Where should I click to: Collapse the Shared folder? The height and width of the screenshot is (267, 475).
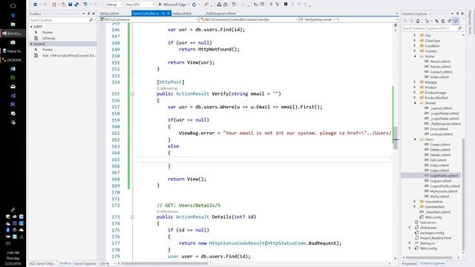(x=415, y=103)
